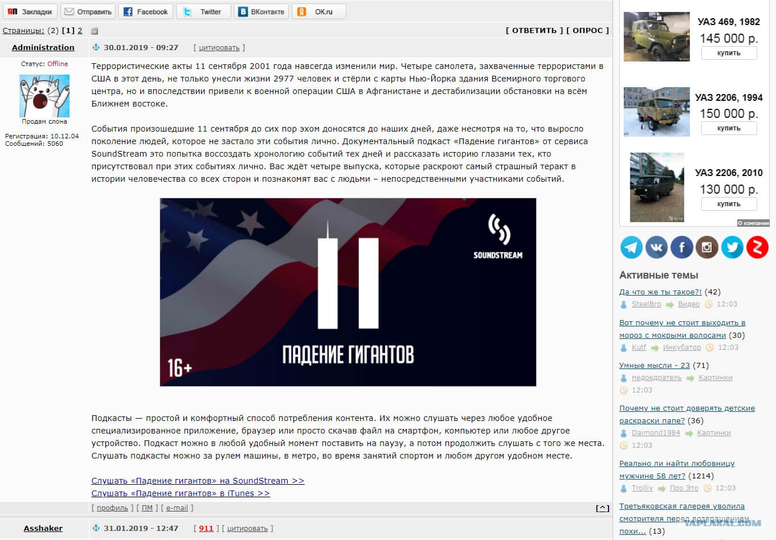
Task: Open Kutf user link in active topics
Action: [639, 347]
